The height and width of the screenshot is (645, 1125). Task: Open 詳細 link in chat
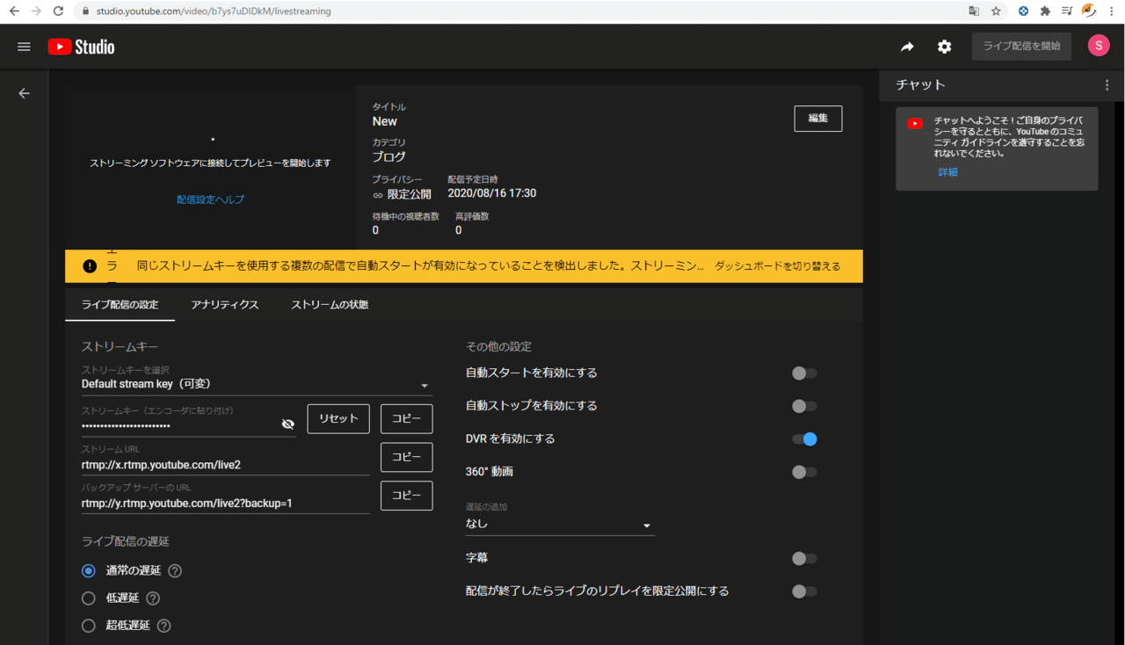(x=948, y=172)
